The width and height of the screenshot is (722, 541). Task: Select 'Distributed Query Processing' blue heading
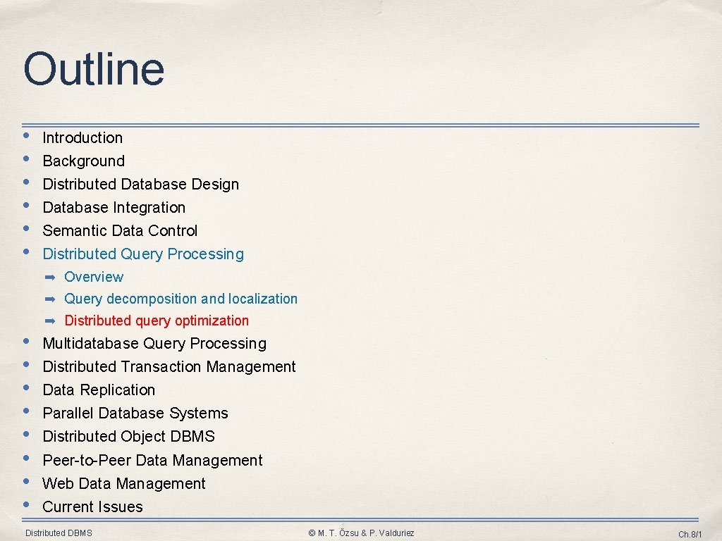(143, 254)
